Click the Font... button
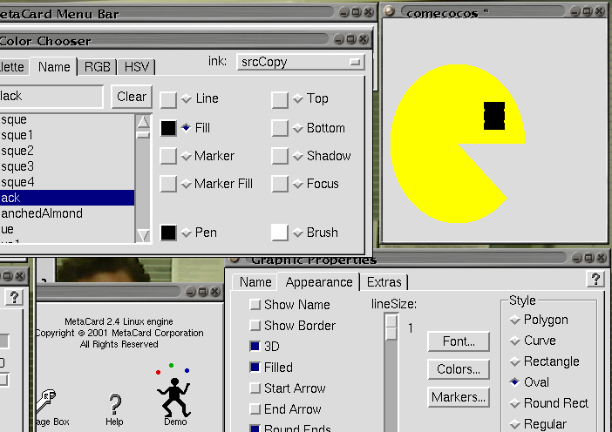 (x=459, y=341)
